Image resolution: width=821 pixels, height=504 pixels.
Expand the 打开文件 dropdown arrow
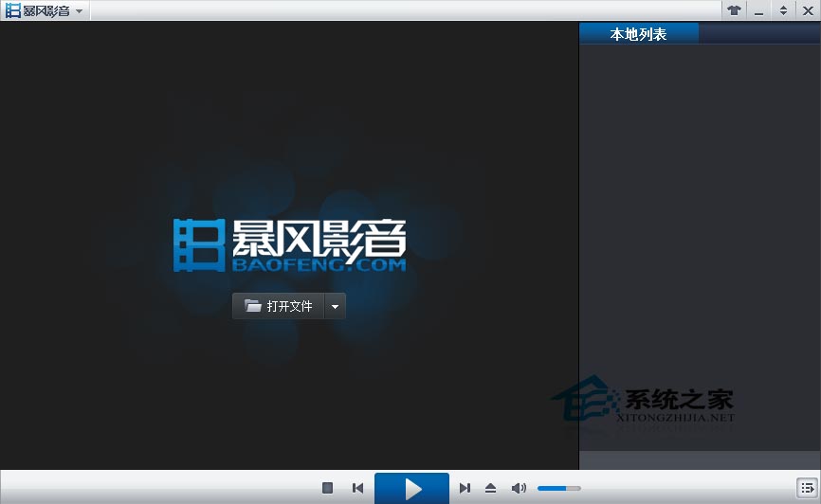pyautogui.click(x=335, y=306)
